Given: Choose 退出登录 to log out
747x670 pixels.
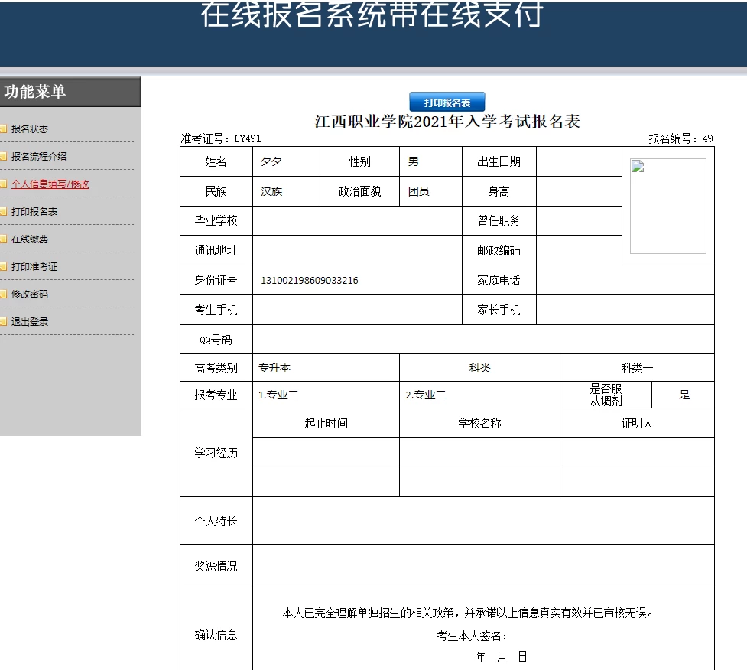Looking at the screenshot, I should pos(30,322).
